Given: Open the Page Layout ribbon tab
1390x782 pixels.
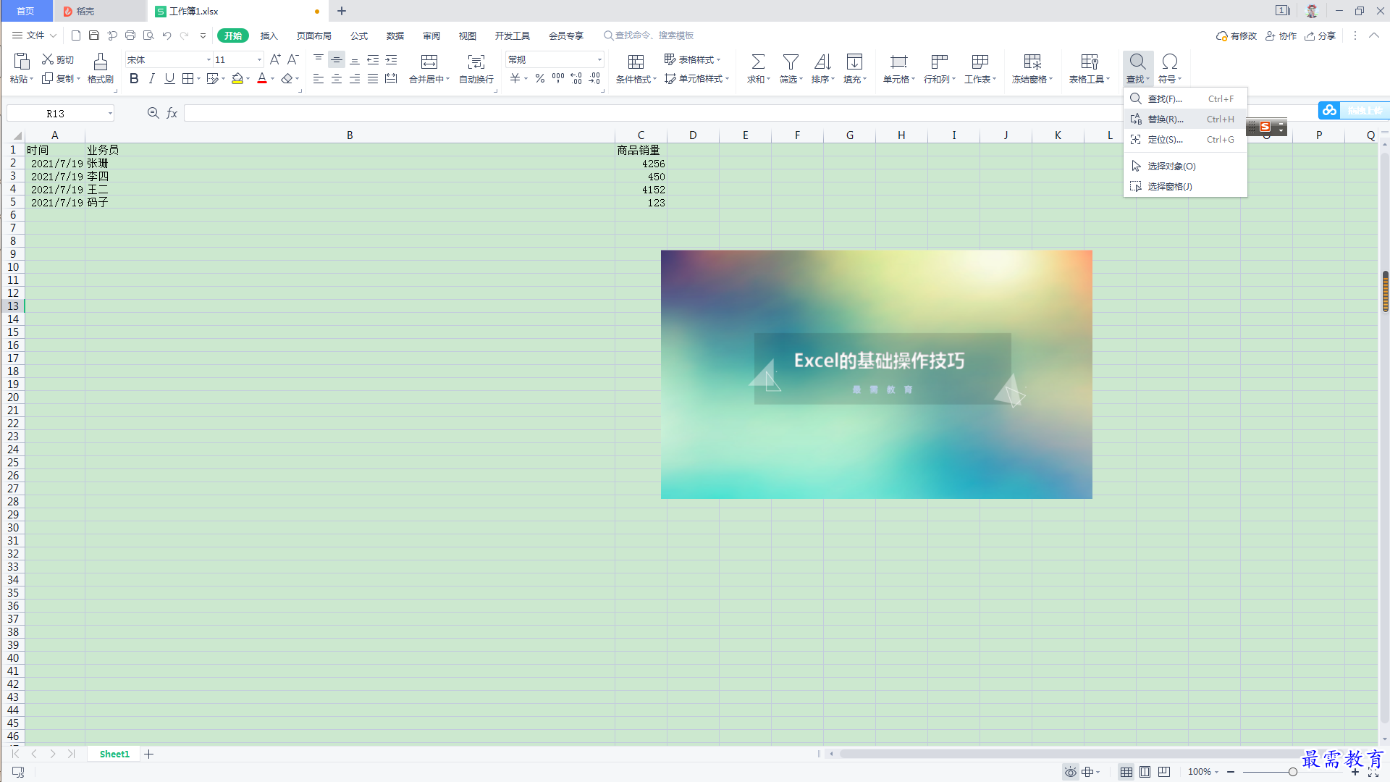Looking at the screenshot, I should pos(313,35).
